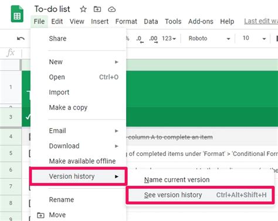Click the folder icon beside Move
The width and height of the screenshot is (278, 221).
pos(40,215)
